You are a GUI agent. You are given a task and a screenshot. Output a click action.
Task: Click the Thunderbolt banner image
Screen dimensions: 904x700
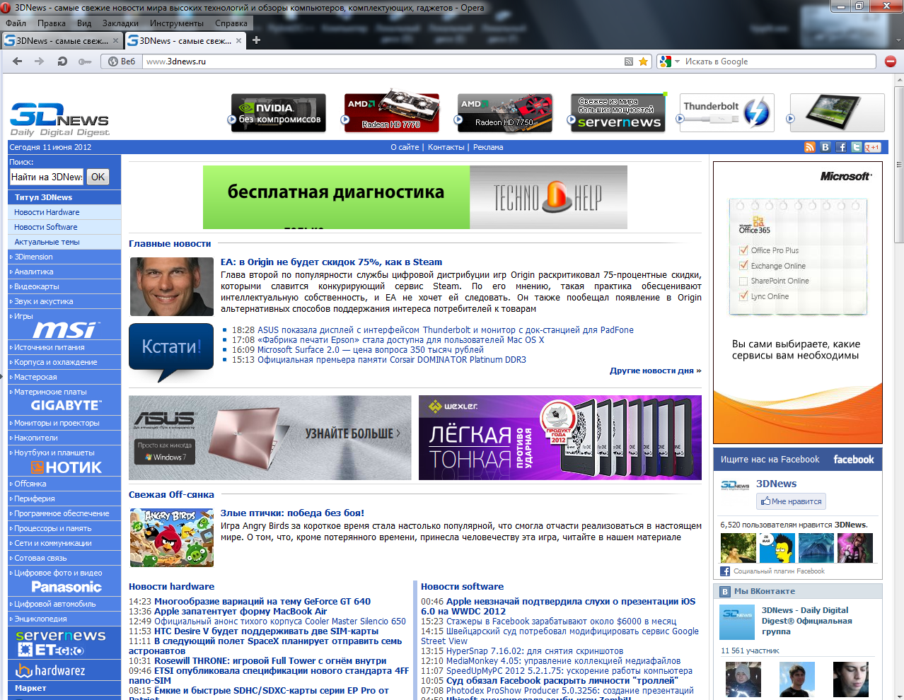(726, 112)
